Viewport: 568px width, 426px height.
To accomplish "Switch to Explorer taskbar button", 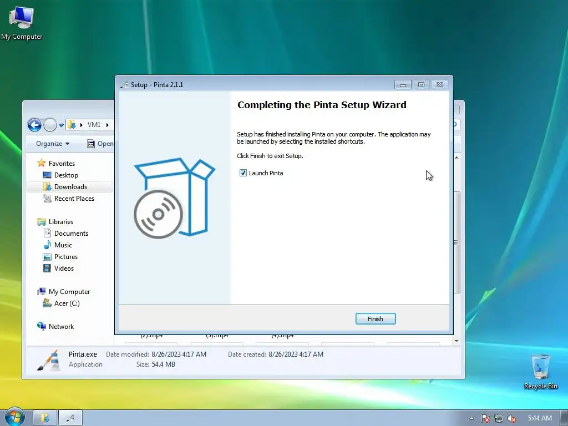I will pyautogui.click(x=45, y=418).
